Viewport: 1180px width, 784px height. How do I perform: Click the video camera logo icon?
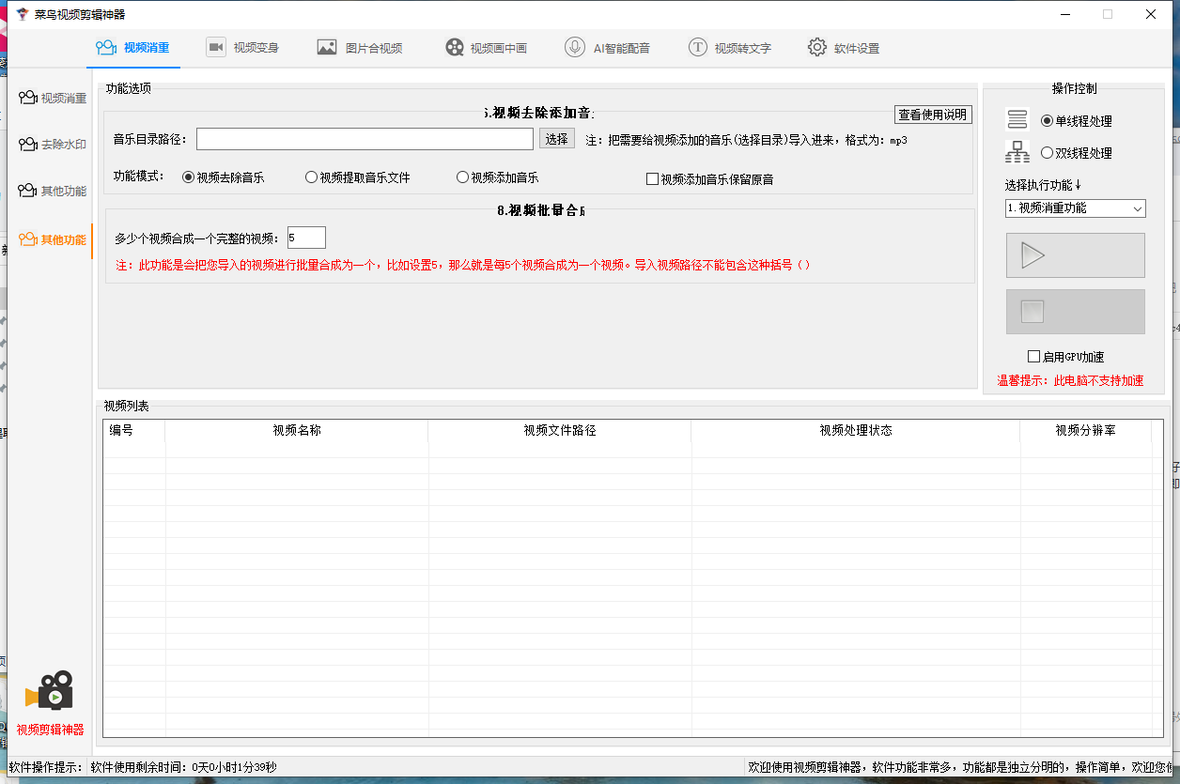50,692
